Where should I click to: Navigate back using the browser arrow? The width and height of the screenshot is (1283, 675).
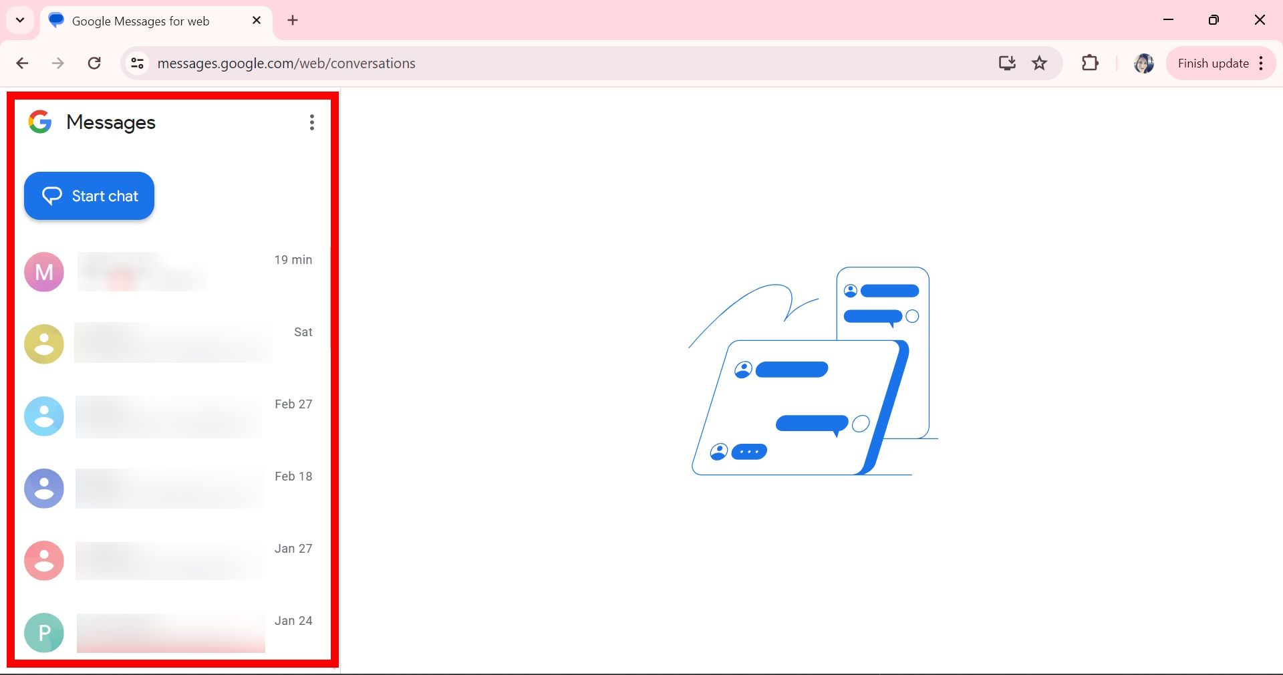(23, 63)
